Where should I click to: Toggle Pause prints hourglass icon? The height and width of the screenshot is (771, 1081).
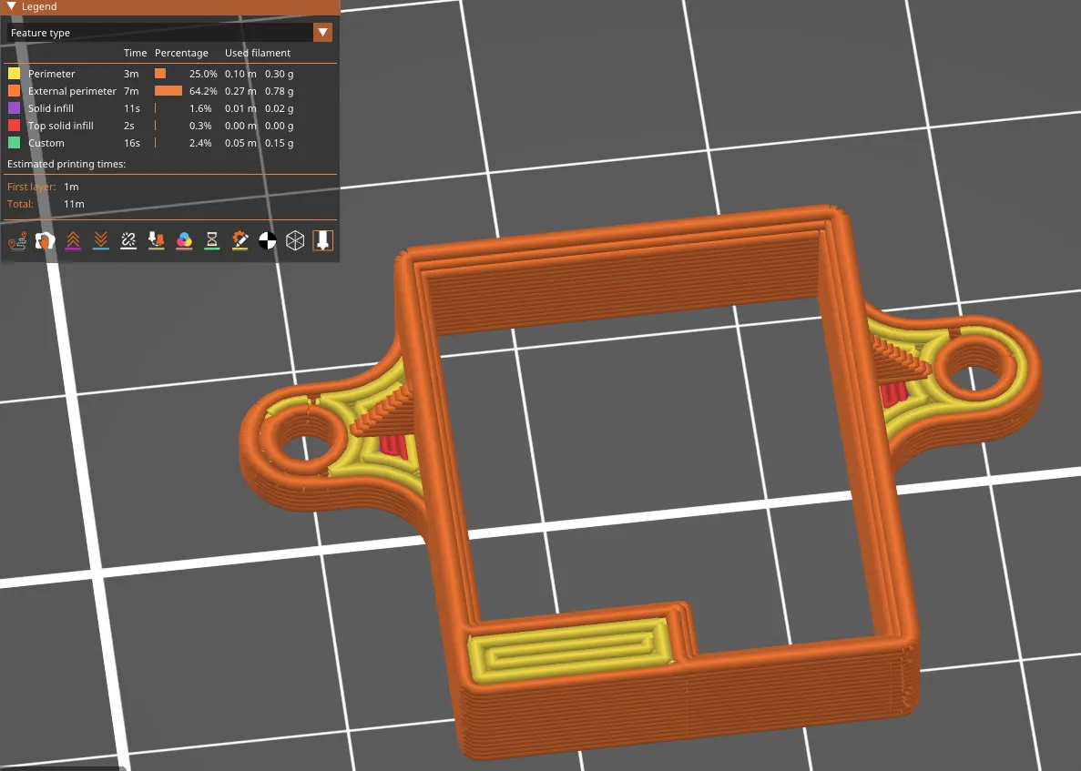(x=212, y=240)
